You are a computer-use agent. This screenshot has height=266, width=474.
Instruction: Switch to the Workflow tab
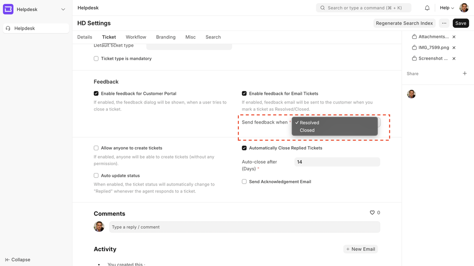coord(136,37)
